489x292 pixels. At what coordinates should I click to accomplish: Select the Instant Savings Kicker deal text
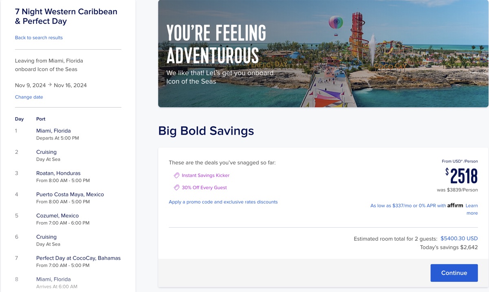205,175
